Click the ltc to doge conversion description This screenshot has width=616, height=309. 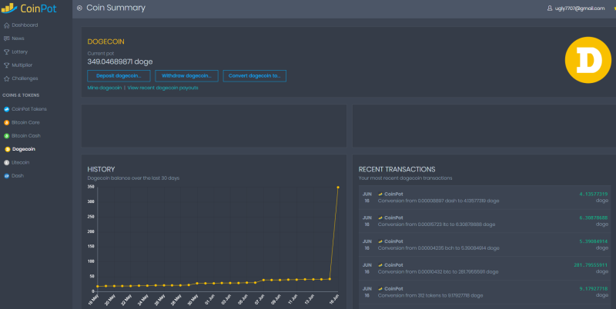pos(437,224)
